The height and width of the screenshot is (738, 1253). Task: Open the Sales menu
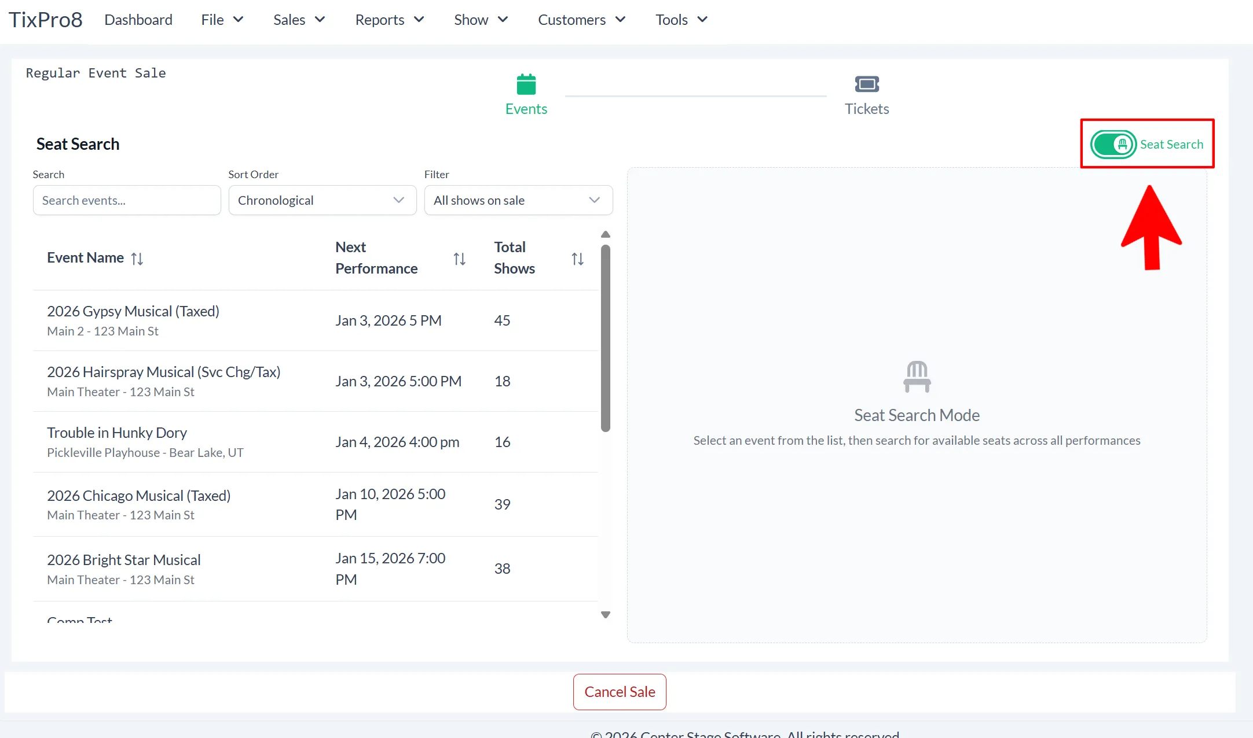click(x=299, y=20)
